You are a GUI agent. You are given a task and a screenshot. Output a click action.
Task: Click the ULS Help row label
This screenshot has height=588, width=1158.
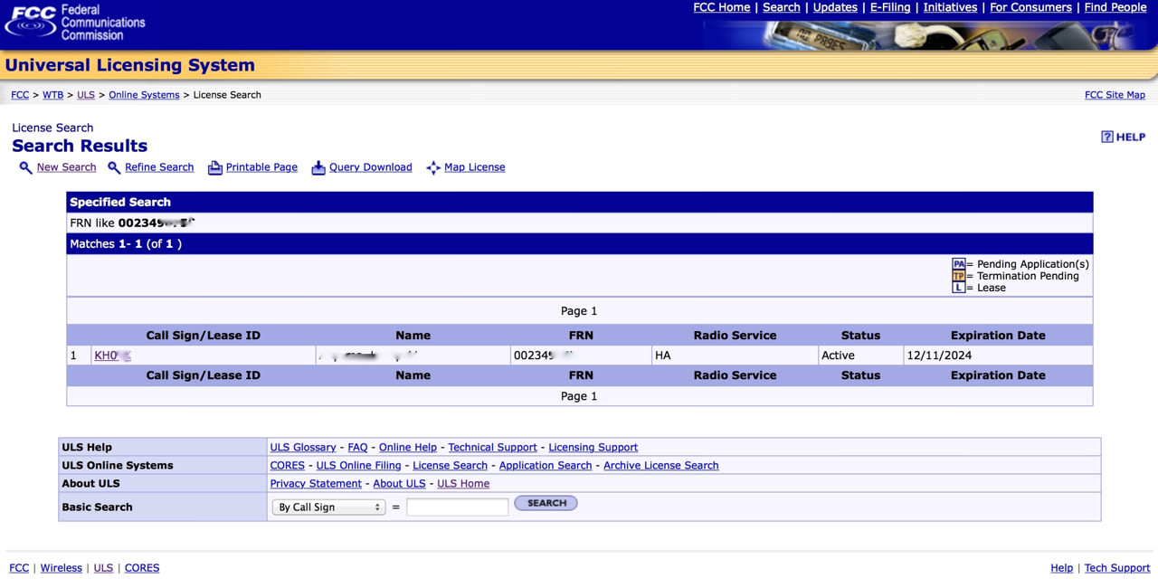tap(87, 448)
